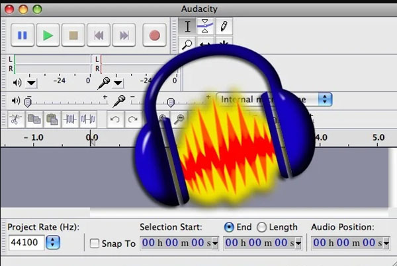Skip to start of the track
This screenshot has height=266, width=397.
click(99, 35)
